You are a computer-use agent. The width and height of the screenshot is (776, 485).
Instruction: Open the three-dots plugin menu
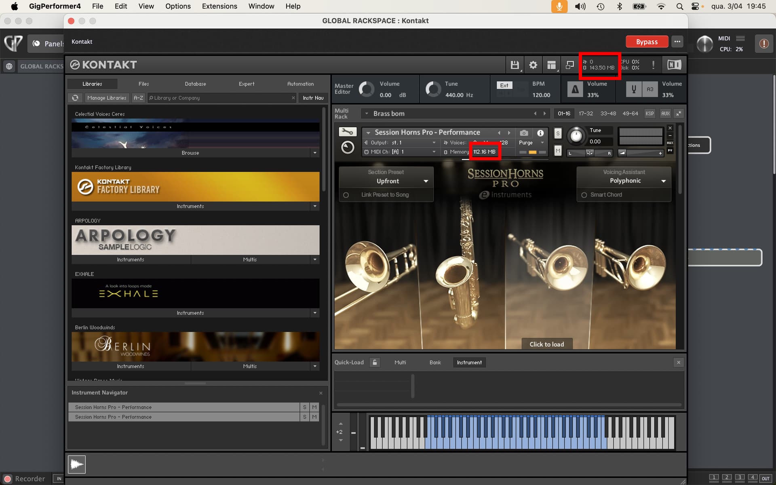click(x=677, y=42)
